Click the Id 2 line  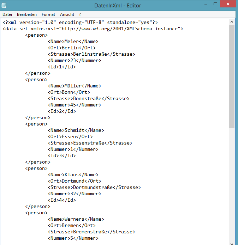pyautogui.click(x=62, y=111)
